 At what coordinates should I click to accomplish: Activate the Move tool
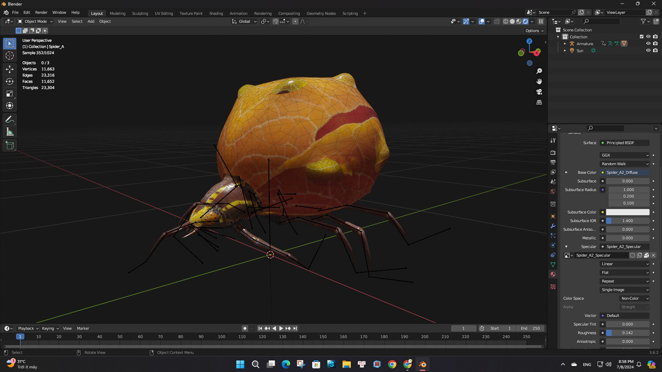point(10,69)
